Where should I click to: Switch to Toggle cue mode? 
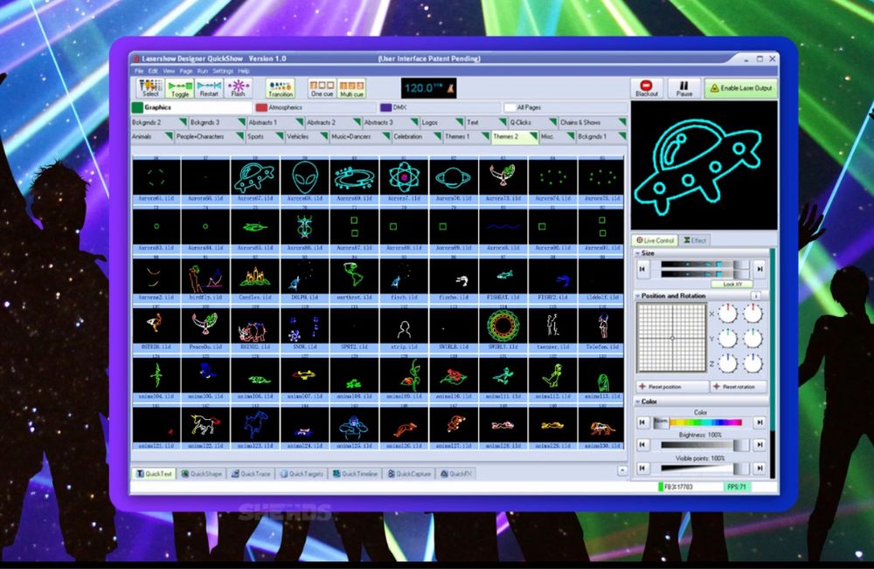click(x=179, y=88)
